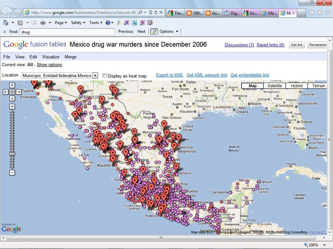Image resolution: width=333 pixels, height=249 pixels.
Task: Click the Find text input field
Action: pos(67,32)
